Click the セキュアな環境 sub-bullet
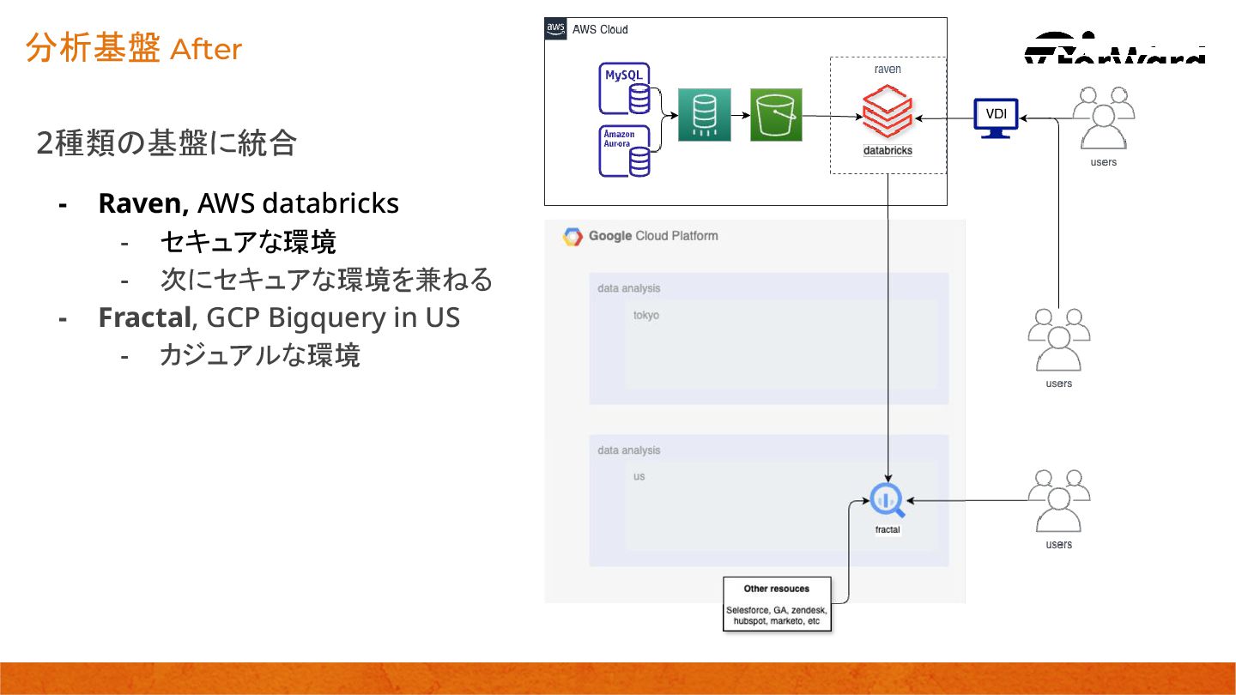 (247, 242)
